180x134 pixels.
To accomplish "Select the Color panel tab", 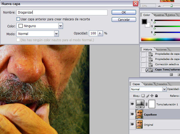I will pyautogui.click(x=147, y=15).
